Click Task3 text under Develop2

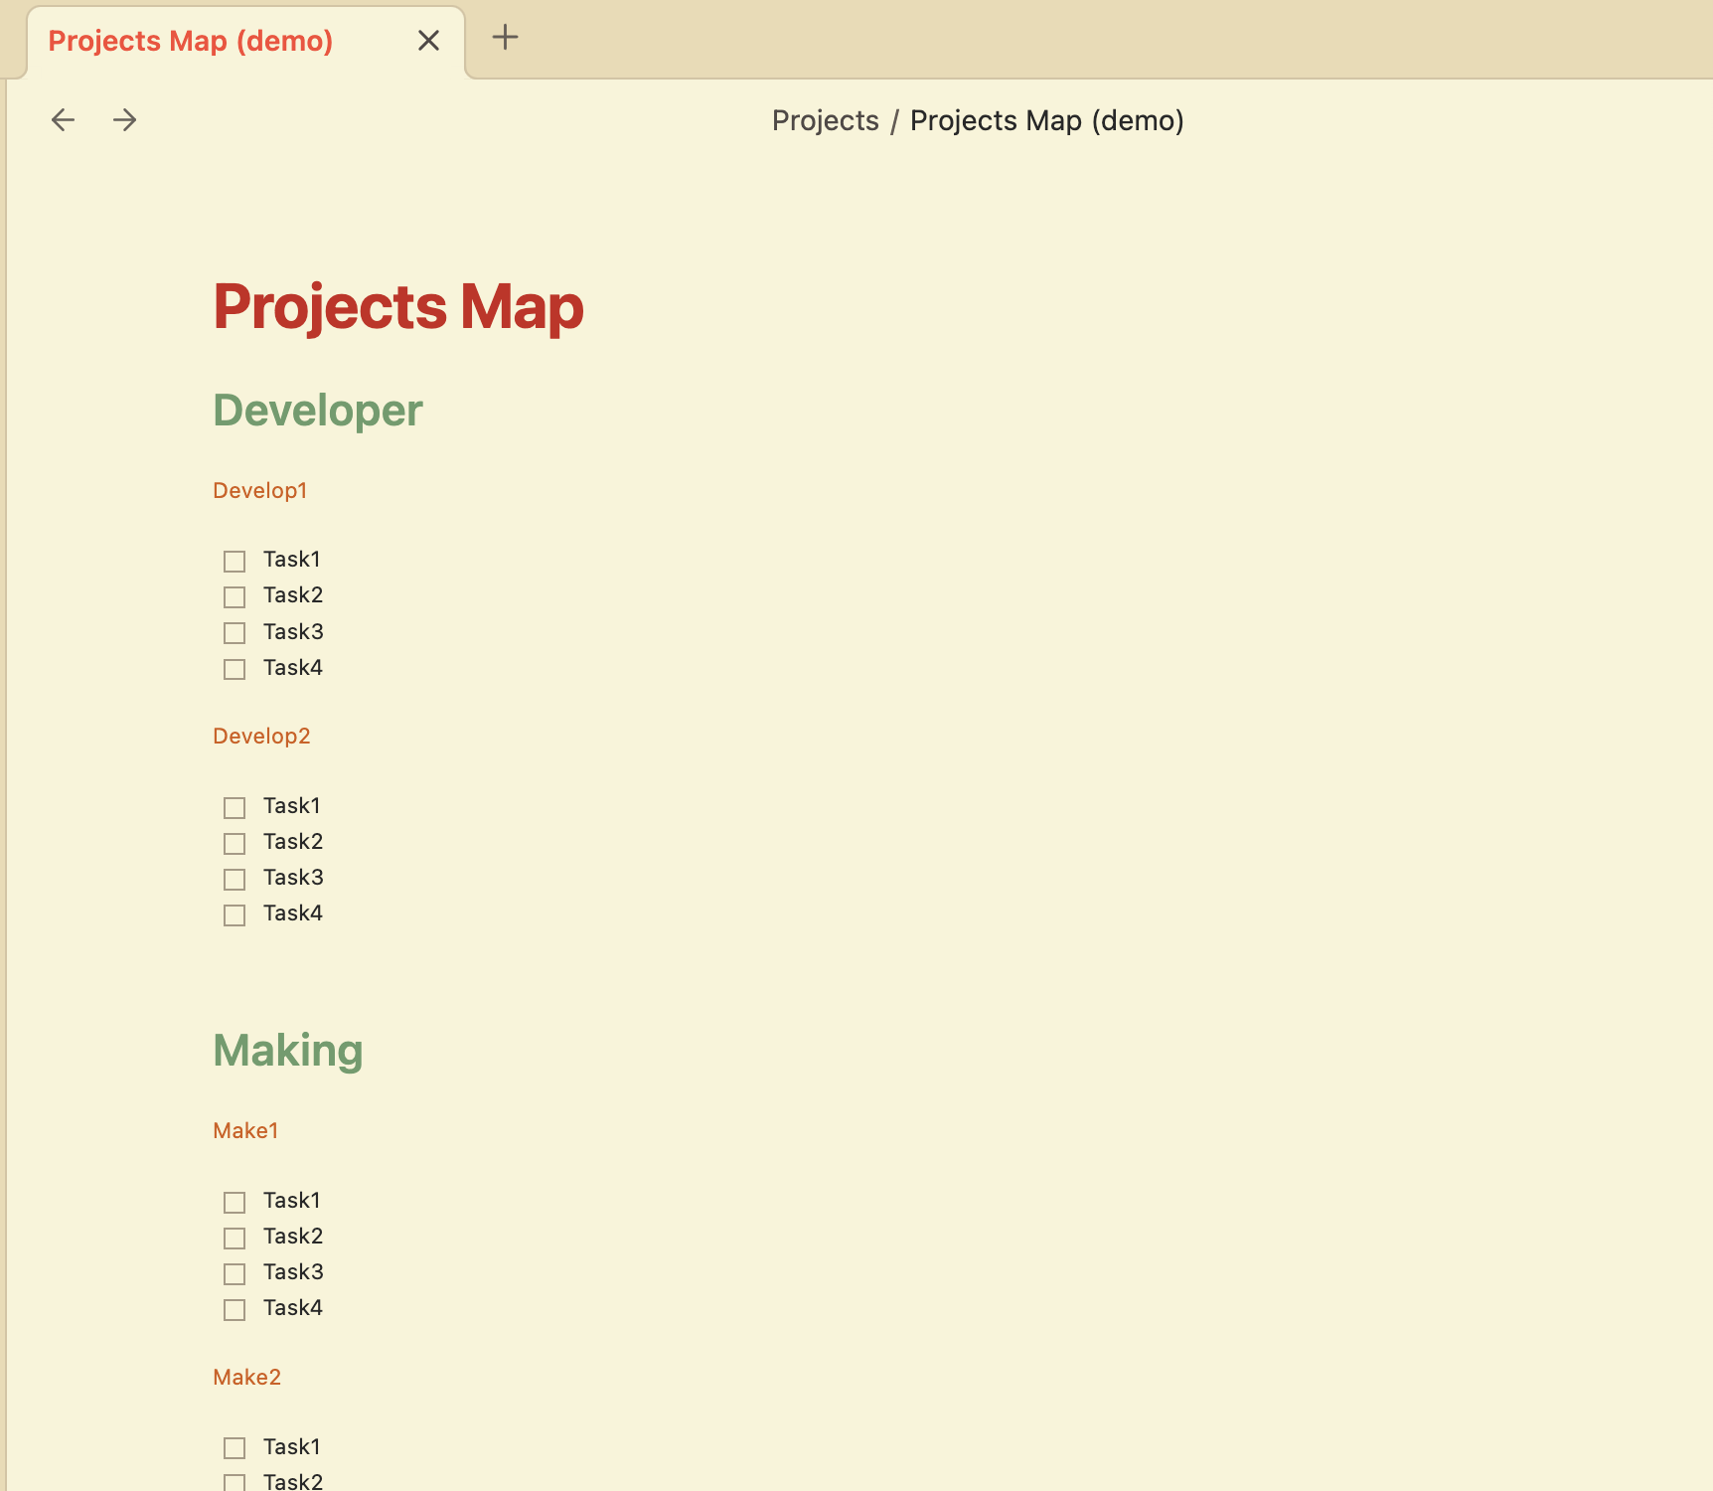point(293,877)
